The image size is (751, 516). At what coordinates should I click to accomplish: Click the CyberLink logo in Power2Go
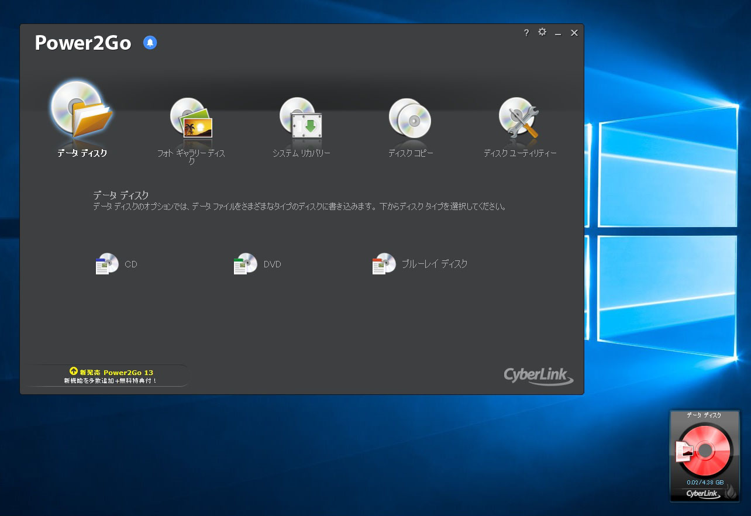[x=539, y=376]
